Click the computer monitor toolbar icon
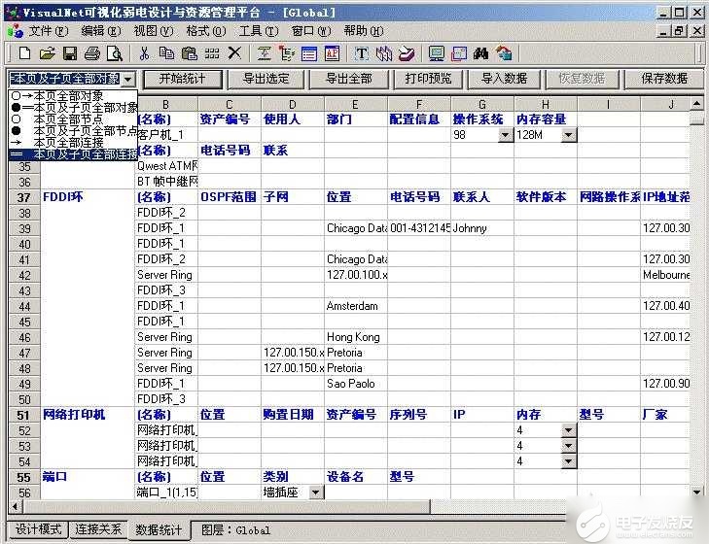Screen dimensions: 709x544 (437, 53)
